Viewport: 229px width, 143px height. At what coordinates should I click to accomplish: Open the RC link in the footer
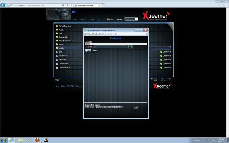click(68, 86)
